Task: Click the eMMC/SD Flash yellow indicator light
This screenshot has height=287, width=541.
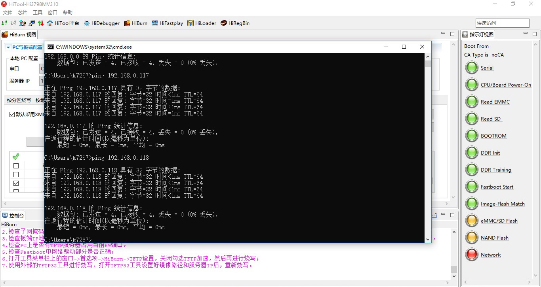Action: [x=472, y=221]
